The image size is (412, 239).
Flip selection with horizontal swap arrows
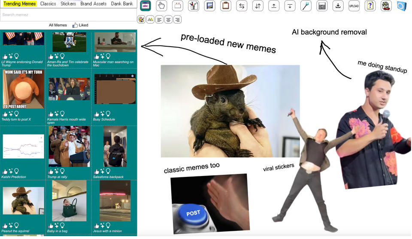(x=242, y=6)
